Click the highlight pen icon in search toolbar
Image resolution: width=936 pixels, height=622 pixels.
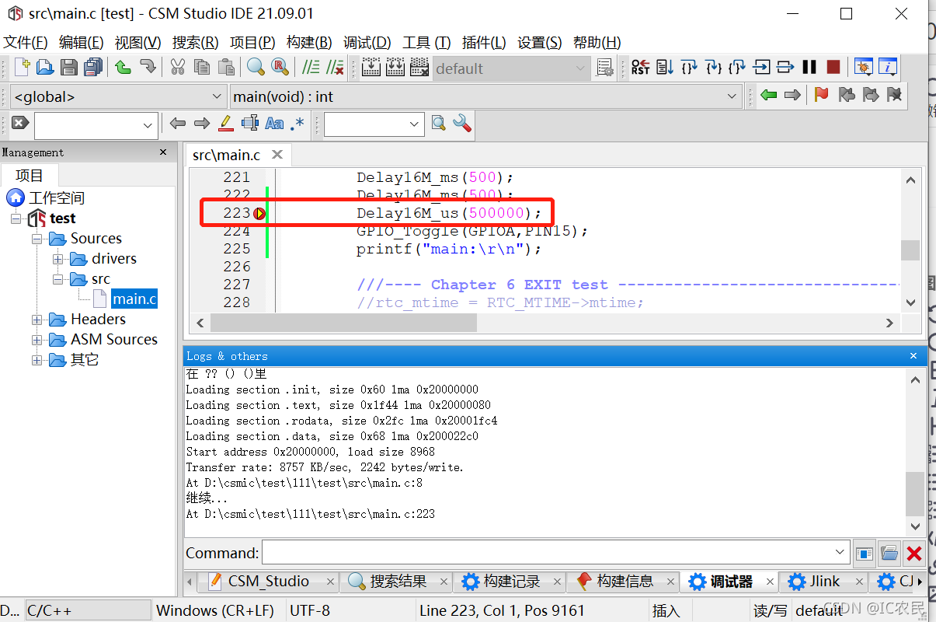225,123
